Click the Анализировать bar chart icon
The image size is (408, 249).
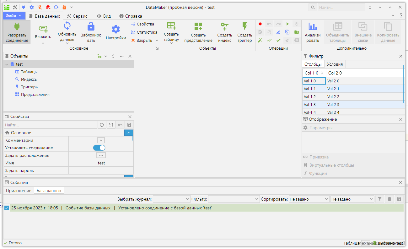coord(313,26)
